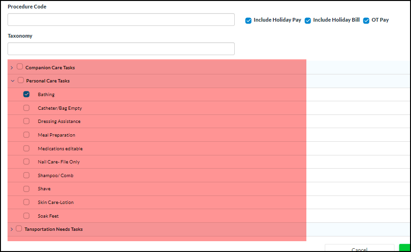This screenshot has height=252, width=411.
Task: Select the Dressing Assistance checkbox
Action: point(26,121)
